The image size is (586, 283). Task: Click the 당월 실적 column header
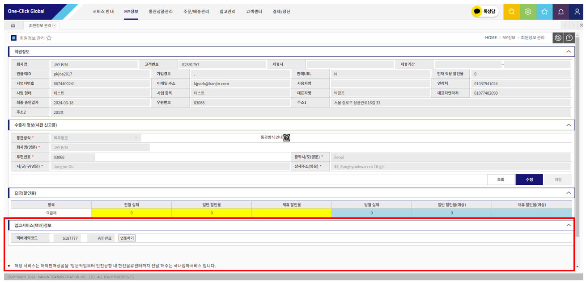click(372, 204)
